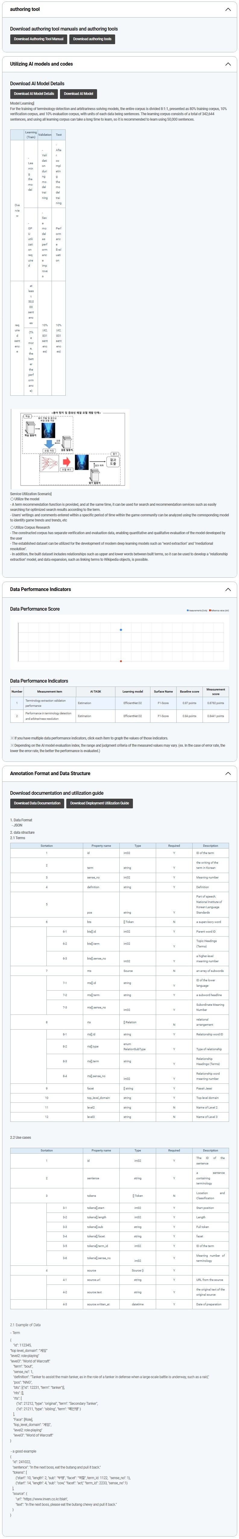The image size is (239, 1539).
Task: Toggle blue measurements legend item in chart
Action: (x=197, y=611)
